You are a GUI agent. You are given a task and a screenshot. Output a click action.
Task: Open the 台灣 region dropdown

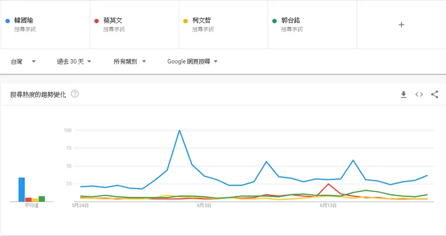pyautogui.click(x=23, y=61)
